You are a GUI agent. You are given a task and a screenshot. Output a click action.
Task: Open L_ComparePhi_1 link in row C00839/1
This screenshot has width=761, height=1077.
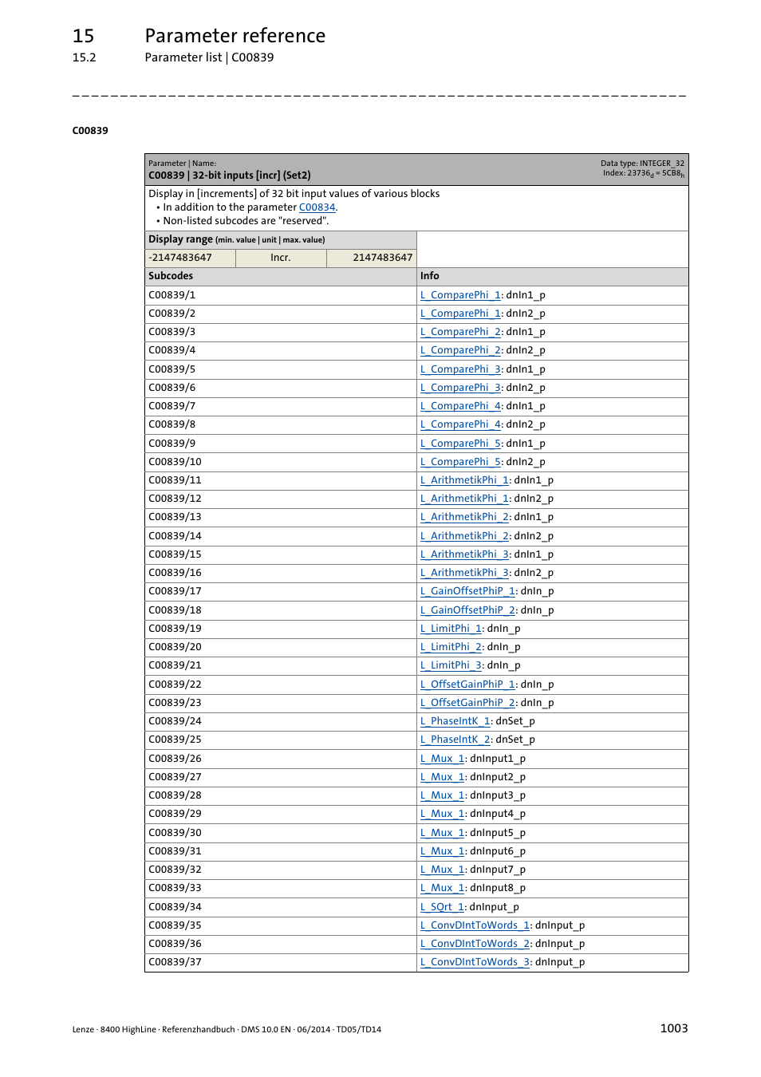tap(460, 295)
